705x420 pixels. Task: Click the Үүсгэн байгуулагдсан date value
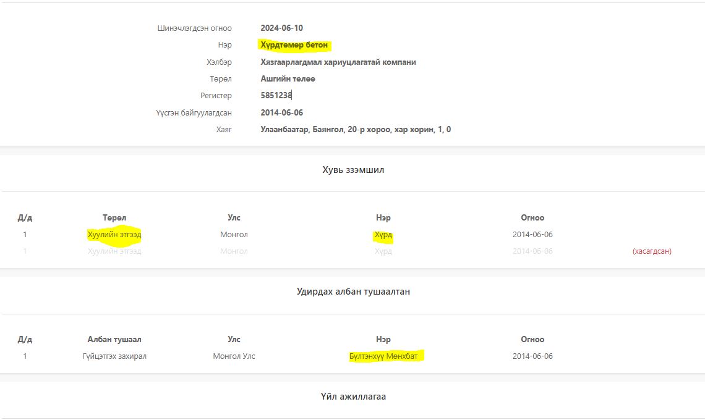tap(281, 113)
